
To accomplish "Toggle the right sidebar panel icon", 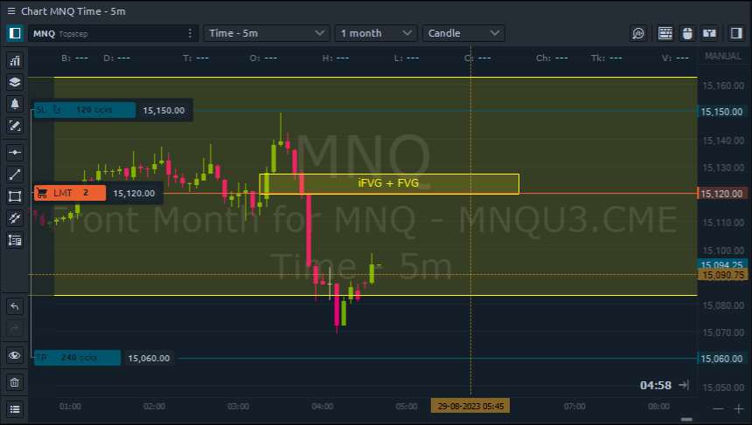I will click(736, 33).
